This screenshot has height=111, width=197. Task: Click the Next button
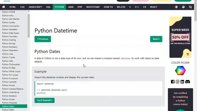[156, 39]
